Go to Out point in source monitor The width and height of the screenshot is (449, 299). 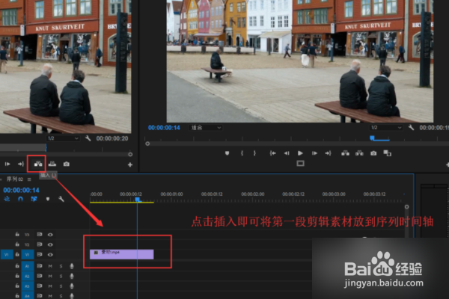point(21,164)
